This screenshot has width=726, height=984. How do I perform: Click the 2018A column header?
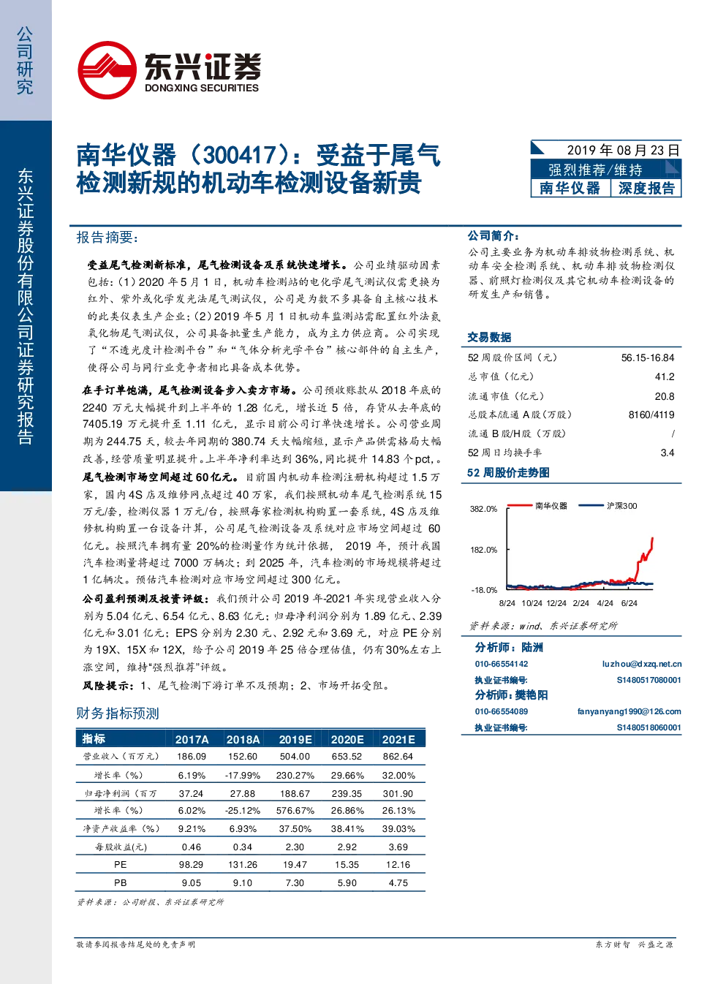pyautogui.click(x=243, y=739)
